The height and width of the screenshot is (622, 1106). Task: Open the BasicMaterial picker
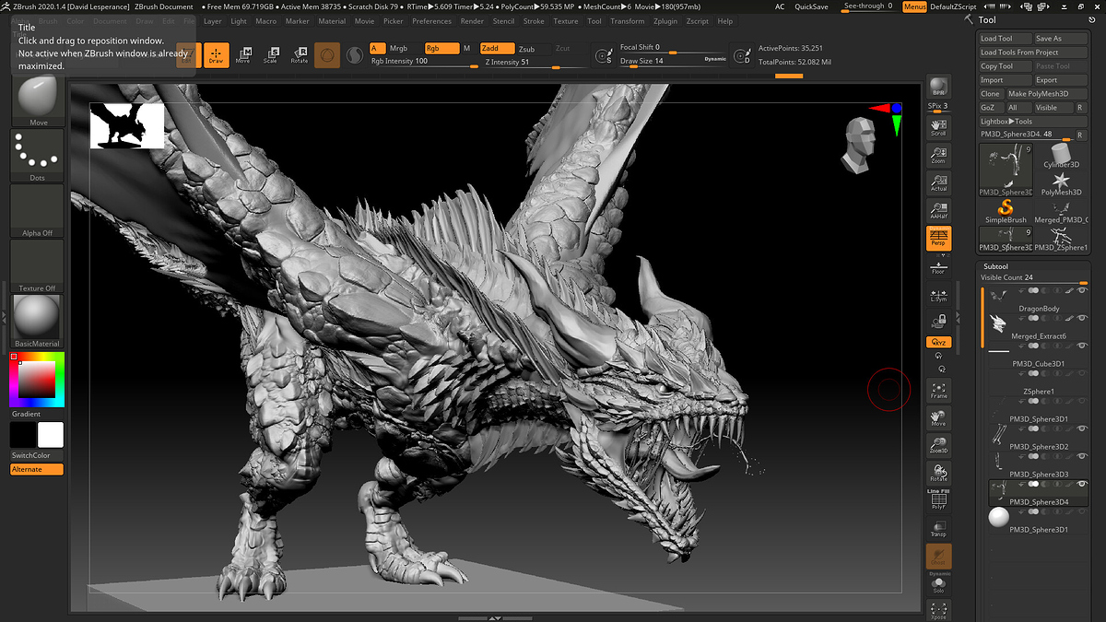click(x=38, y=322)
